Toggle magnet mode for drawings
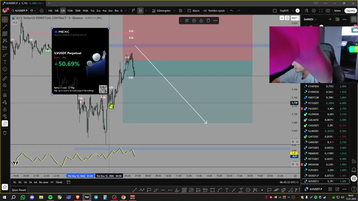The width and height of the screenshot is (358, 201). pyautogui.click(x=5, y=95)
